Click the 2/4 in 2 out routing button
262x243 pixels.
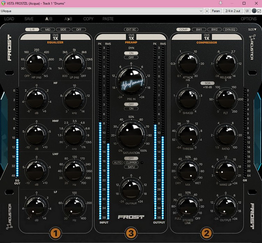click(x=233, y=11)
